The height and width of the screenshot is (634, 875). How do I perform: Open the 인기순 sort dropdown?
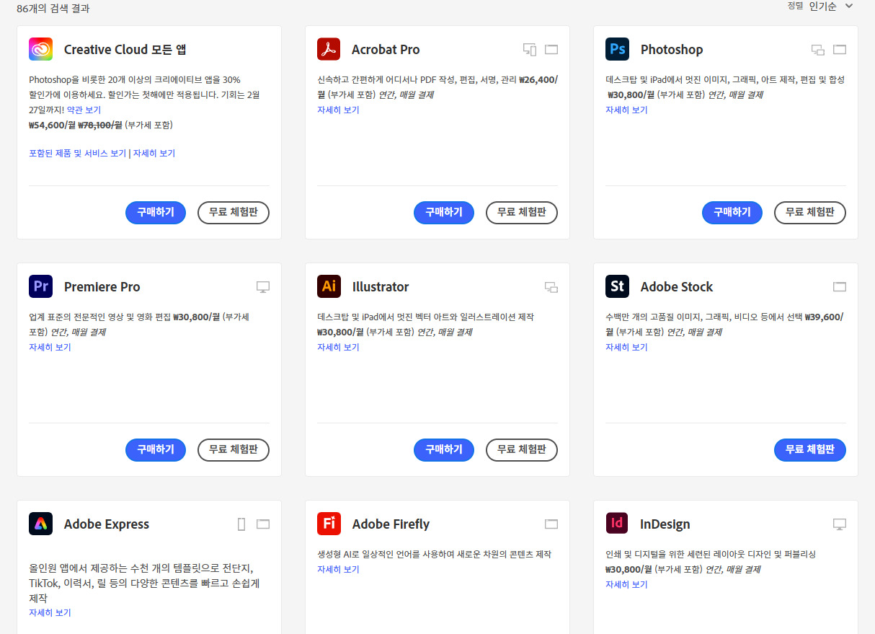coord(830,6)
